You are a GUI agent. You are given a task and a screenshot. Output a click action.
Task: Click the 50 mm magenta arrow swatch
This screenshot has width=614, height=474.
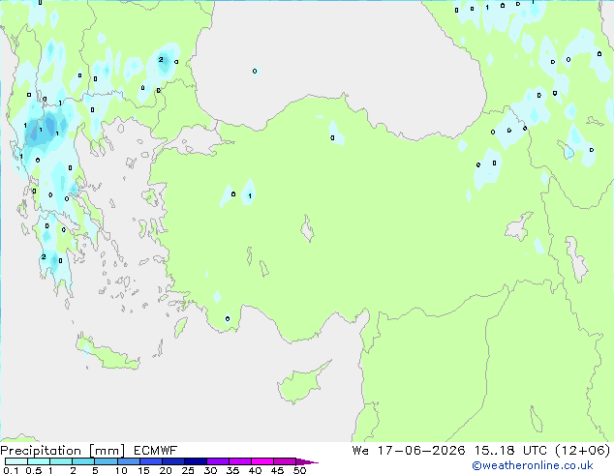(307, 461)
